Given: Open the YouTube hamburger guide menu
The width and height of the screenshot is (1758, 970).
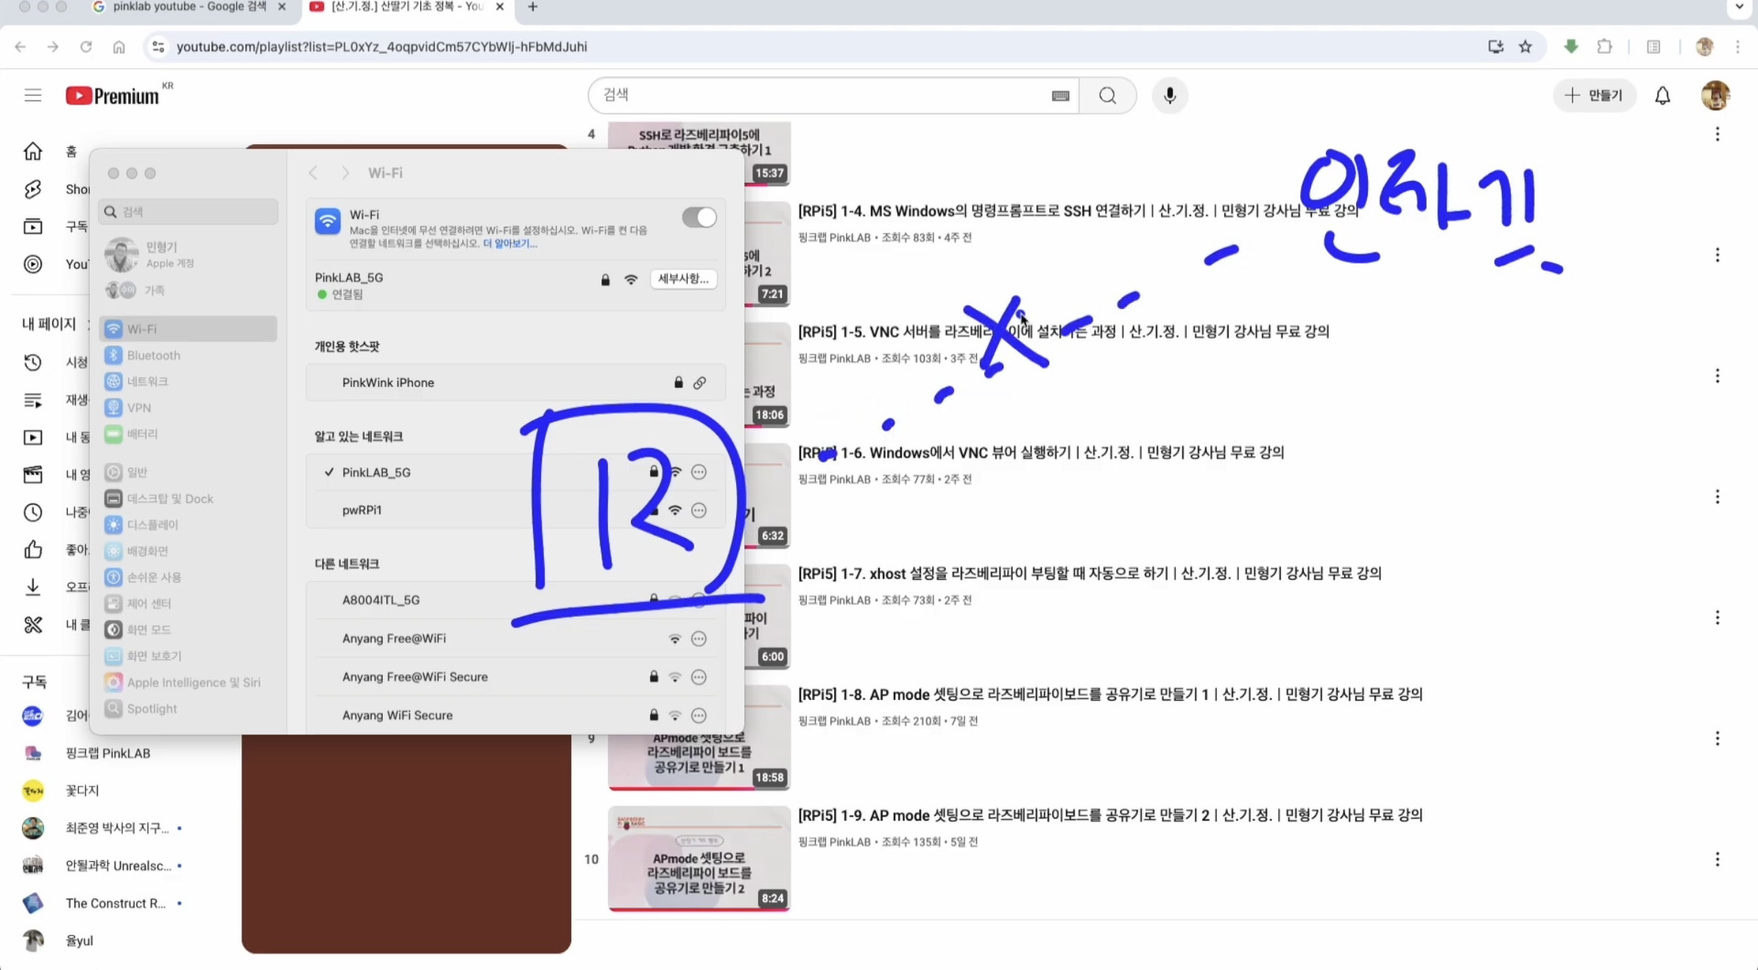Looking at the screenshot, I should (x=32, y=96).
